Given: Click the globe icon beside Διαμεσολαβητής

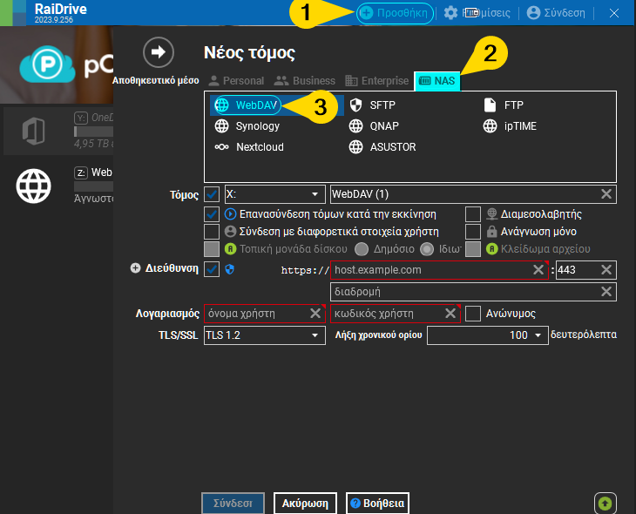Looking at the screenshot, I should click(x=492, y=213).
